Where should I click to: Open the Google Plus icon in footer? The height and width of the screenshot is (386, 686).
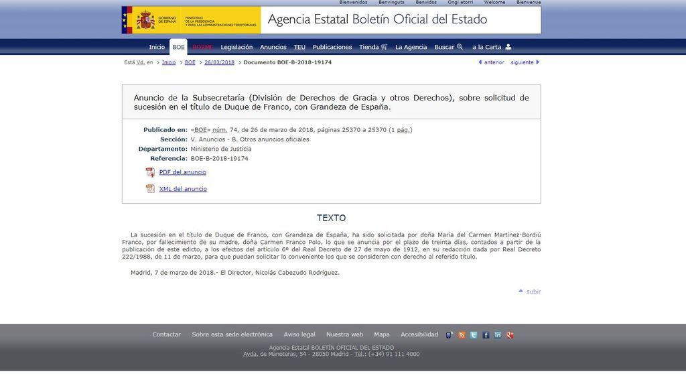click(510, 335)
